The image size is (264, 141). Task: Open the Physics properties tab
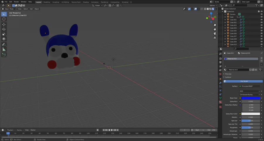(x=220, y=91)
